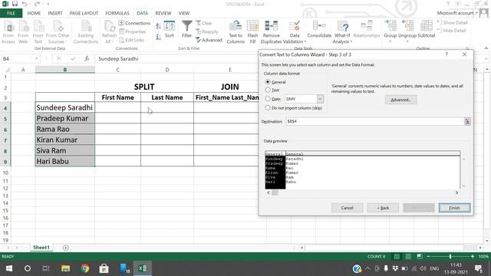The image size is (491, 276).
Task: Open the Date format DMY dropdown
Action: point(320,99)
